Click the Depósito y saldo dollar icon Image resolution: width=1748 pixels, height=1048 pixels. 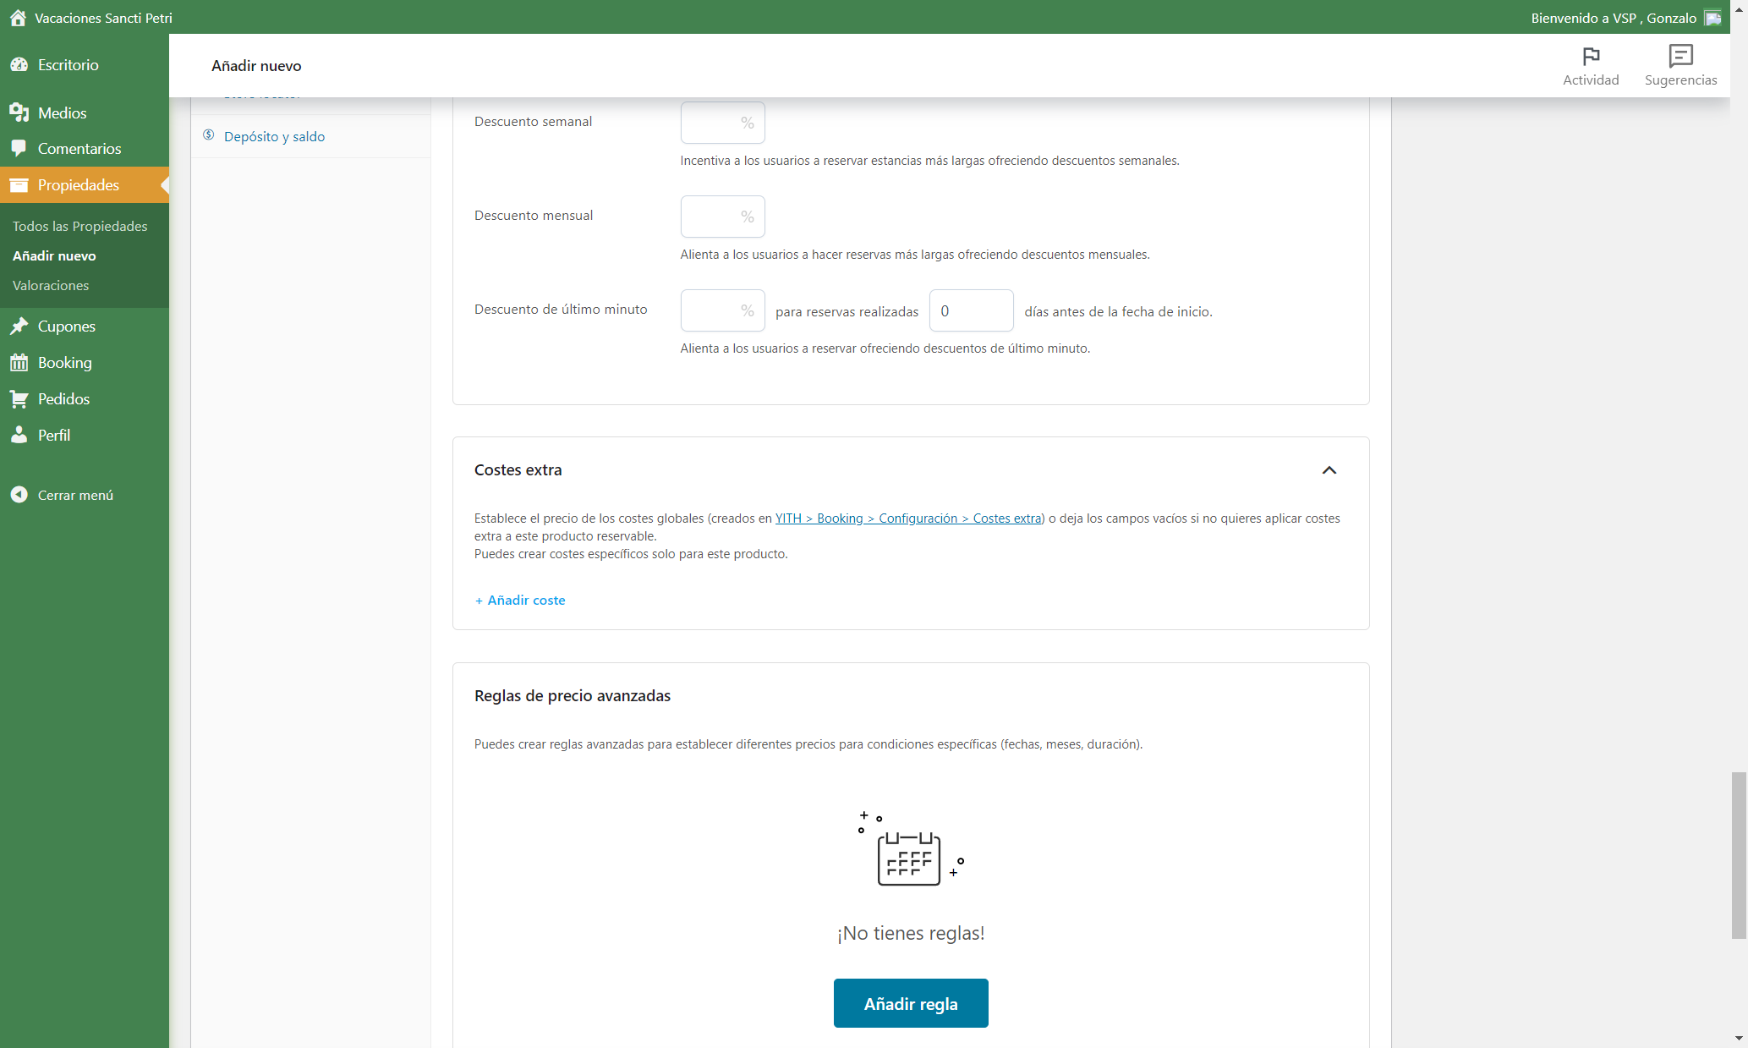209,135
